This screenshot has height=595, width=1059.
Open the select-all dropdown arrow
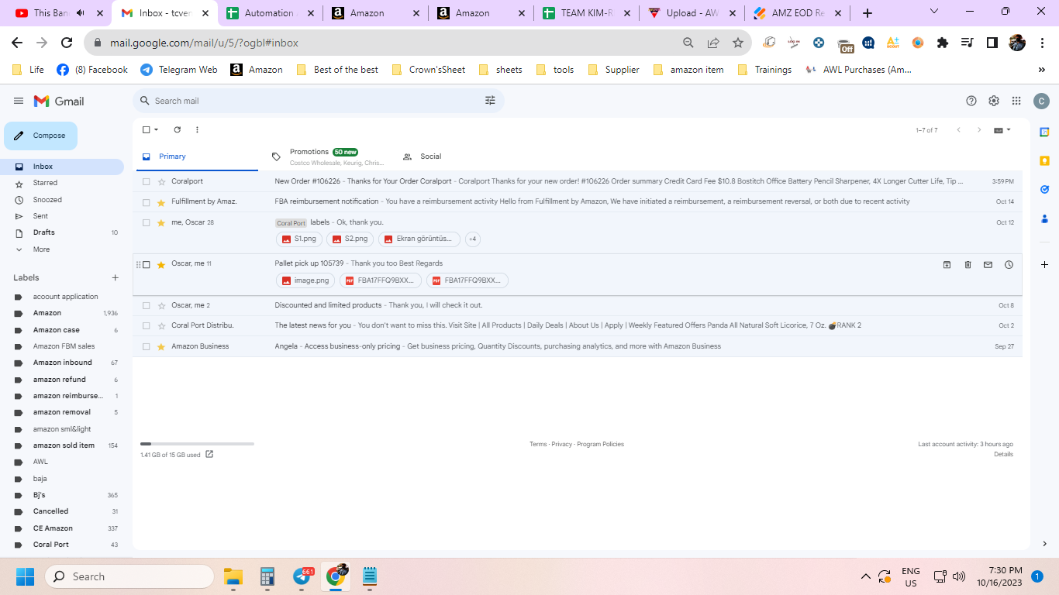[x=157, y=130]
